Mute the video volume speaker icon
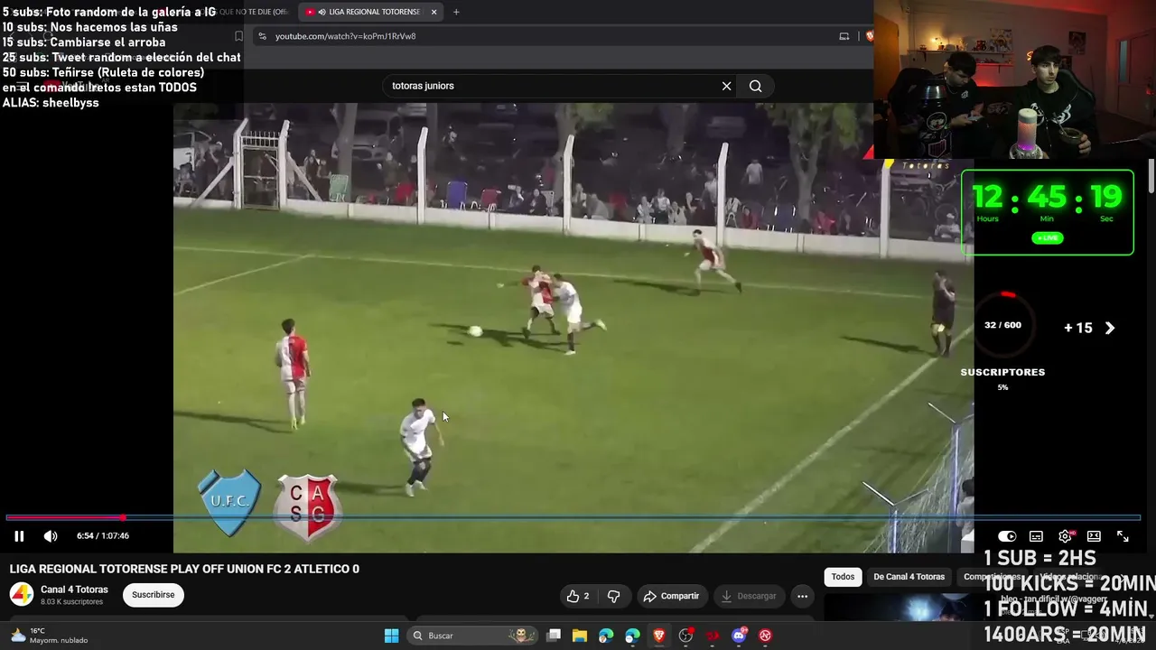Image resolution: width=1156 pixels, height=650 pixels. click(x=51, y=536)
